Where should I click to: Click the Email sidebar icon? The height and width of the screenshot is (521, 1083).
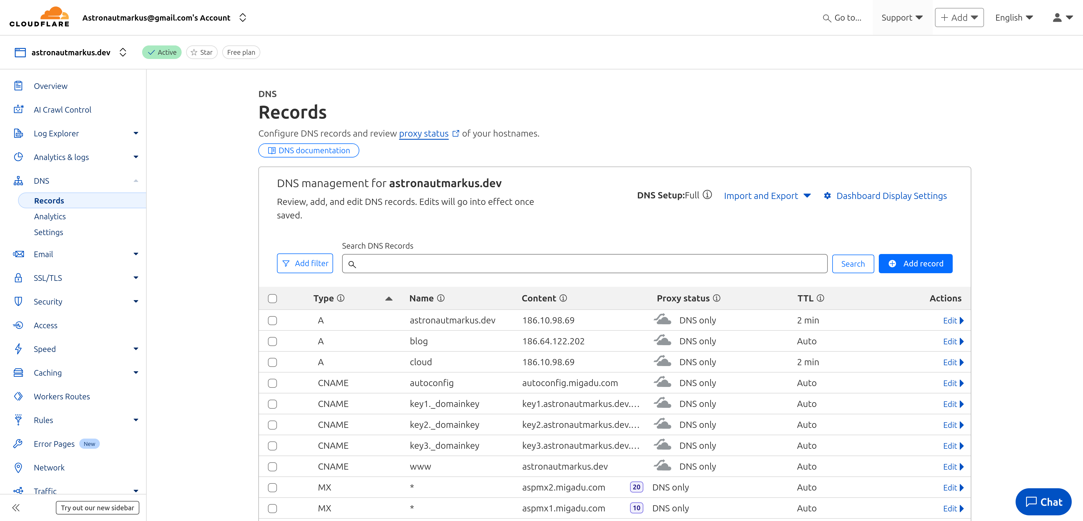pos(19,254)
